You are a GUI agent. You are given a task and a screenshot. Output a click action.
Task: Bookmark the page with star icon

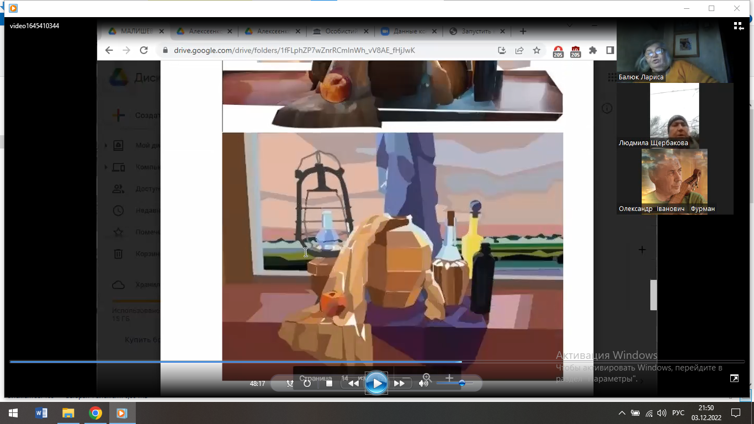point(537,50)
